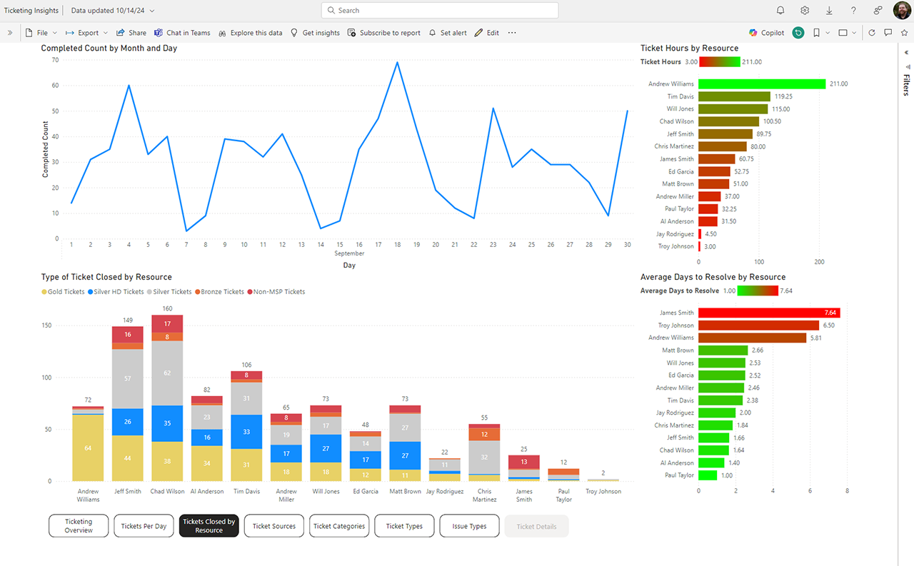Go to Ticket Types page

[404, 526]
